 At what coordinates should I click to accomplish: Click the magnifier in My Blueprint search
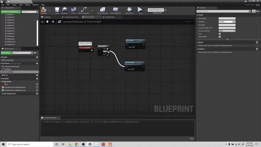pos(32,53)
